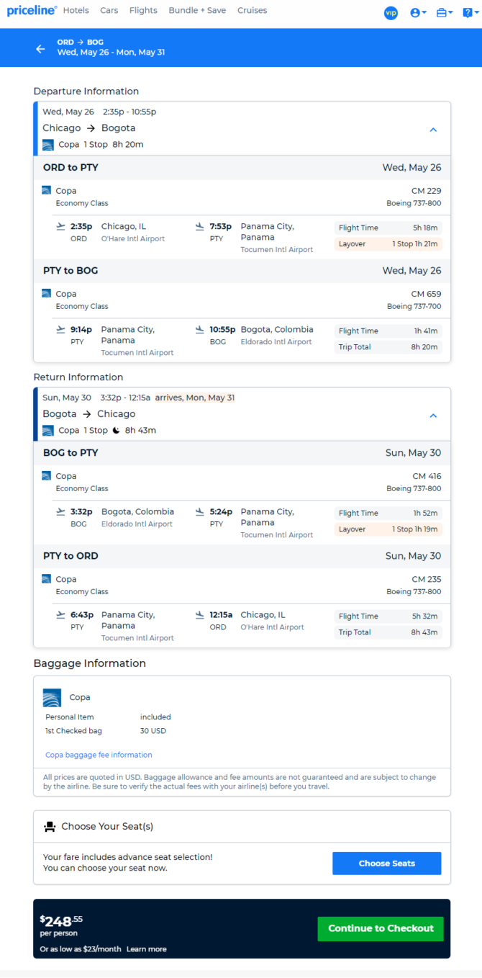482x978 pixels.
Task: Click the PTY to ORD segment header
Action: 242,556
